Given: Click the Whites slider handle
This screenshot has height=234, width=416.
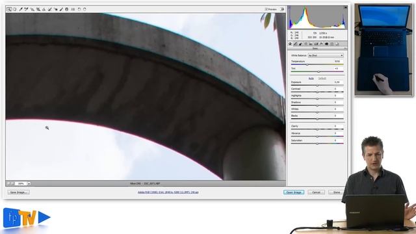Looking at the screenshot, I should (317, 112).
